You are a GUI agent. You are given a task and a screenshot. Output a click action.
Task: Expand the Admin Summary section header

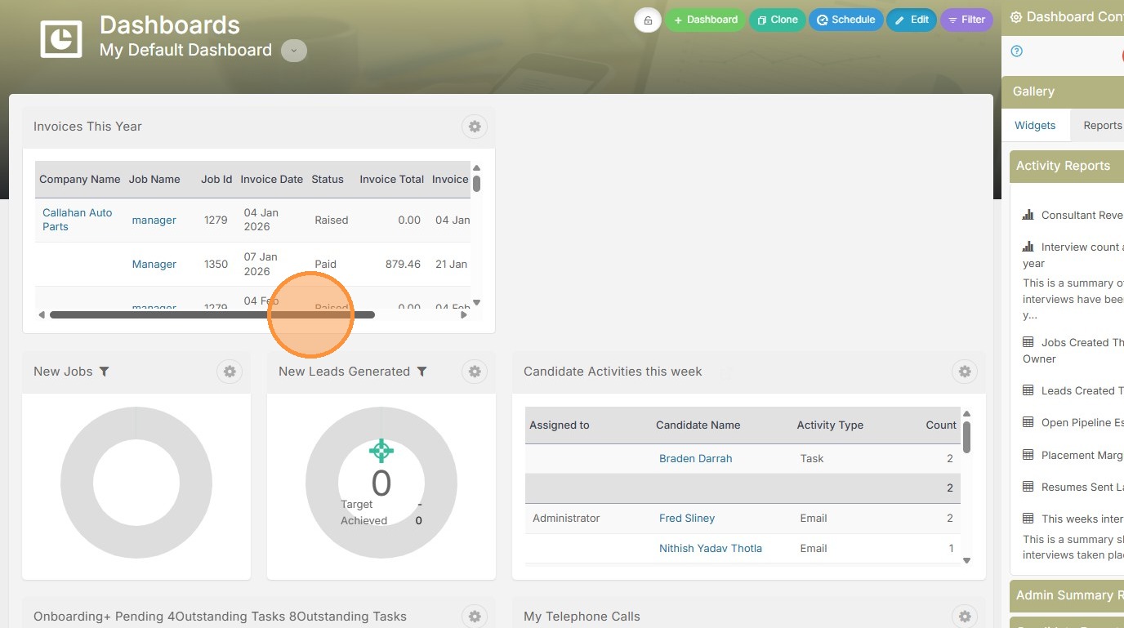pos(1067,595)
